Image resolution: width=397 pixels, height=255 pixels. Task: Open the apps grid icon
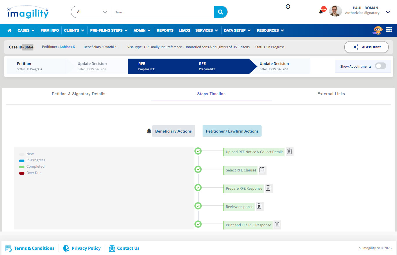389,30
